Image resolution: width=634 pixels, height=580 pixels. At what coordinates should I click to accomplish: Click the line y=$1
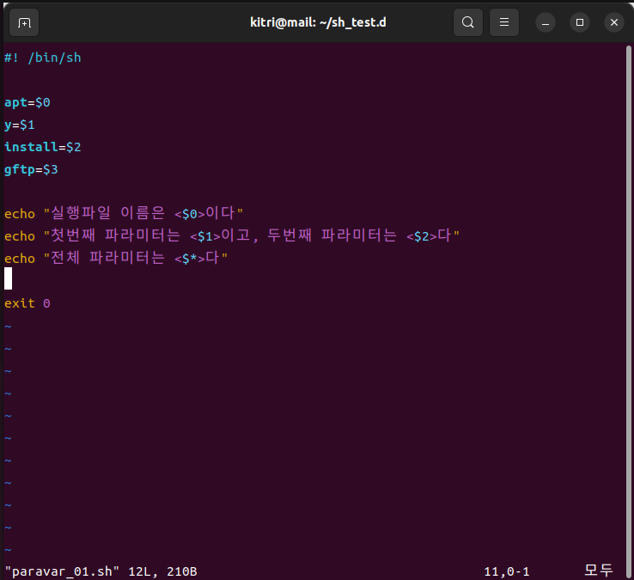click(20, 125)
